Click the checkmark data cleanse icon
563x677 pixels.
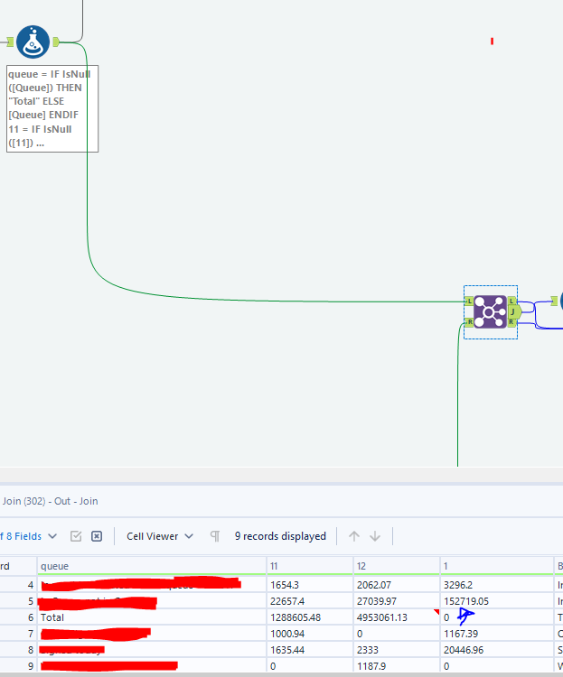pyautogui.click(x=76, y=536)
